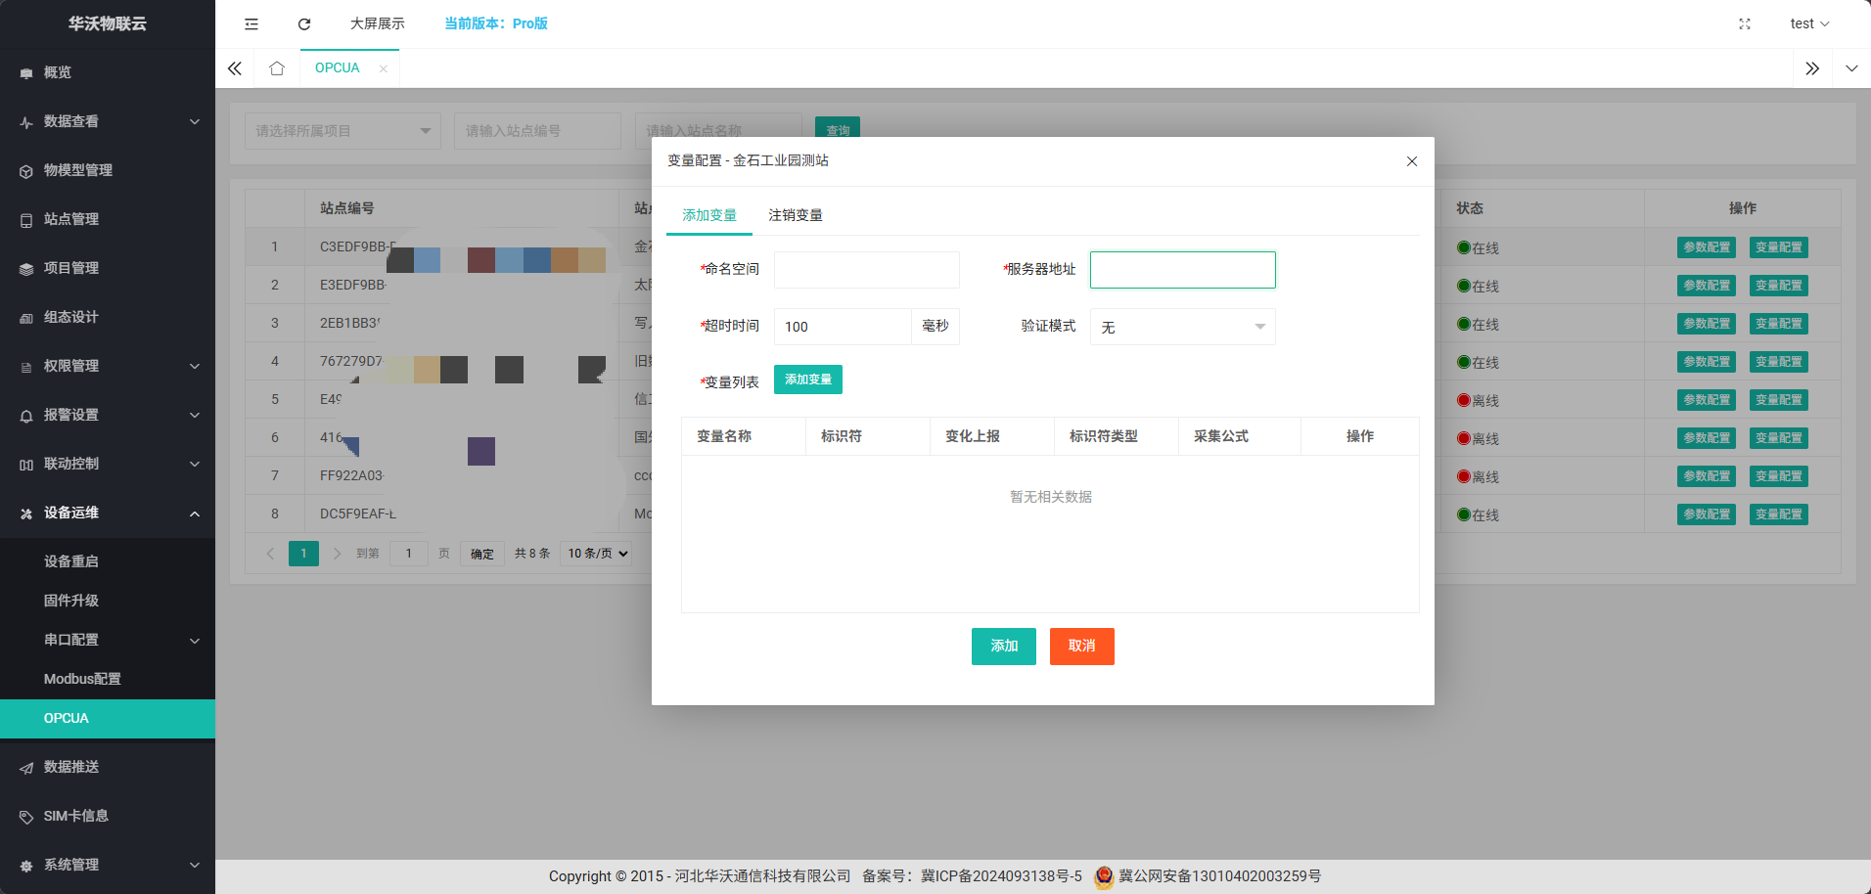The width and height of the screenshot is (1871, 894).
Task: Switch to the 注销变量 tab
Action: click(795, 215)
